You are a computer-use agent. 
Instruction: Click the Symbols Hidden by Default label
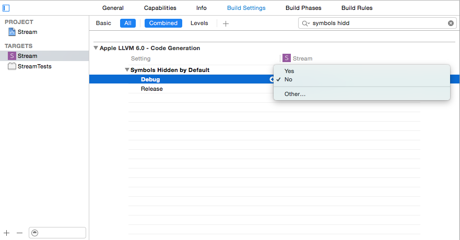[x=170, y=70]
